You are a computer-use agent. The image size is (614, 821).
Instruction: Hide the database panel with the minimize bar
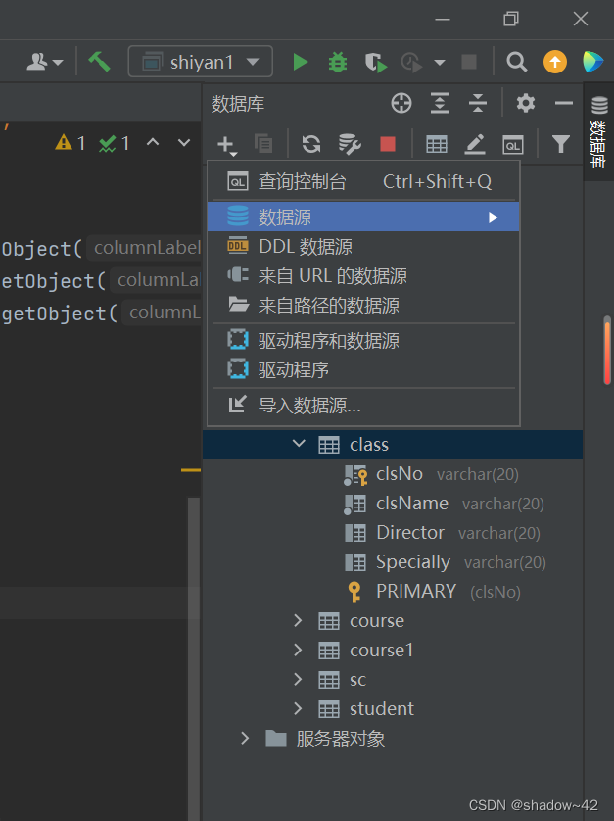[563, 105]
